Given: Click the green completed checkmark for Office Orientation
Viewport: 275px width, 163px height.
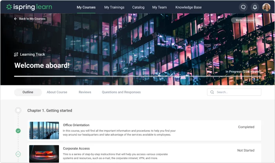Looking at the screenshot, I should 18,130.
